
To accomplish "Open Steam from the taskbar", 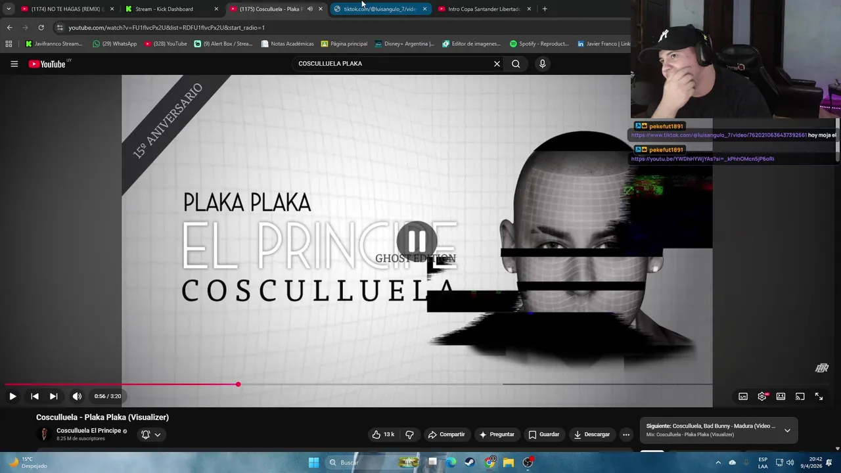I will [x=470, y=462].
